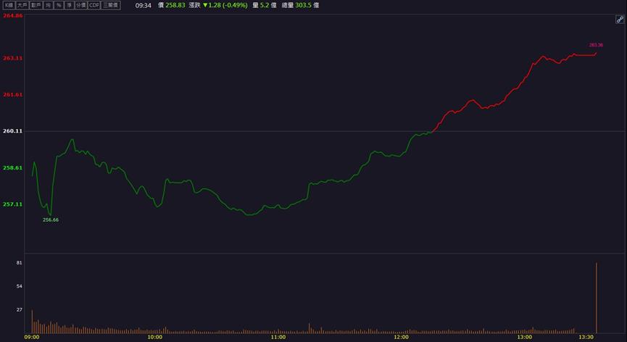Image resolution: width=627 pixels, height=342 pixels.
Task: Click the 260.11 reference price label
Action: tap(13, 131)
